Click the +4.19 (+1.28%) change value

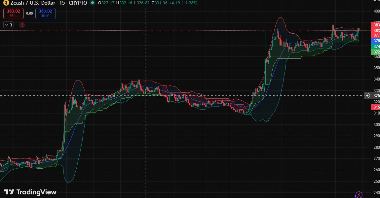[x=183, y=3]
